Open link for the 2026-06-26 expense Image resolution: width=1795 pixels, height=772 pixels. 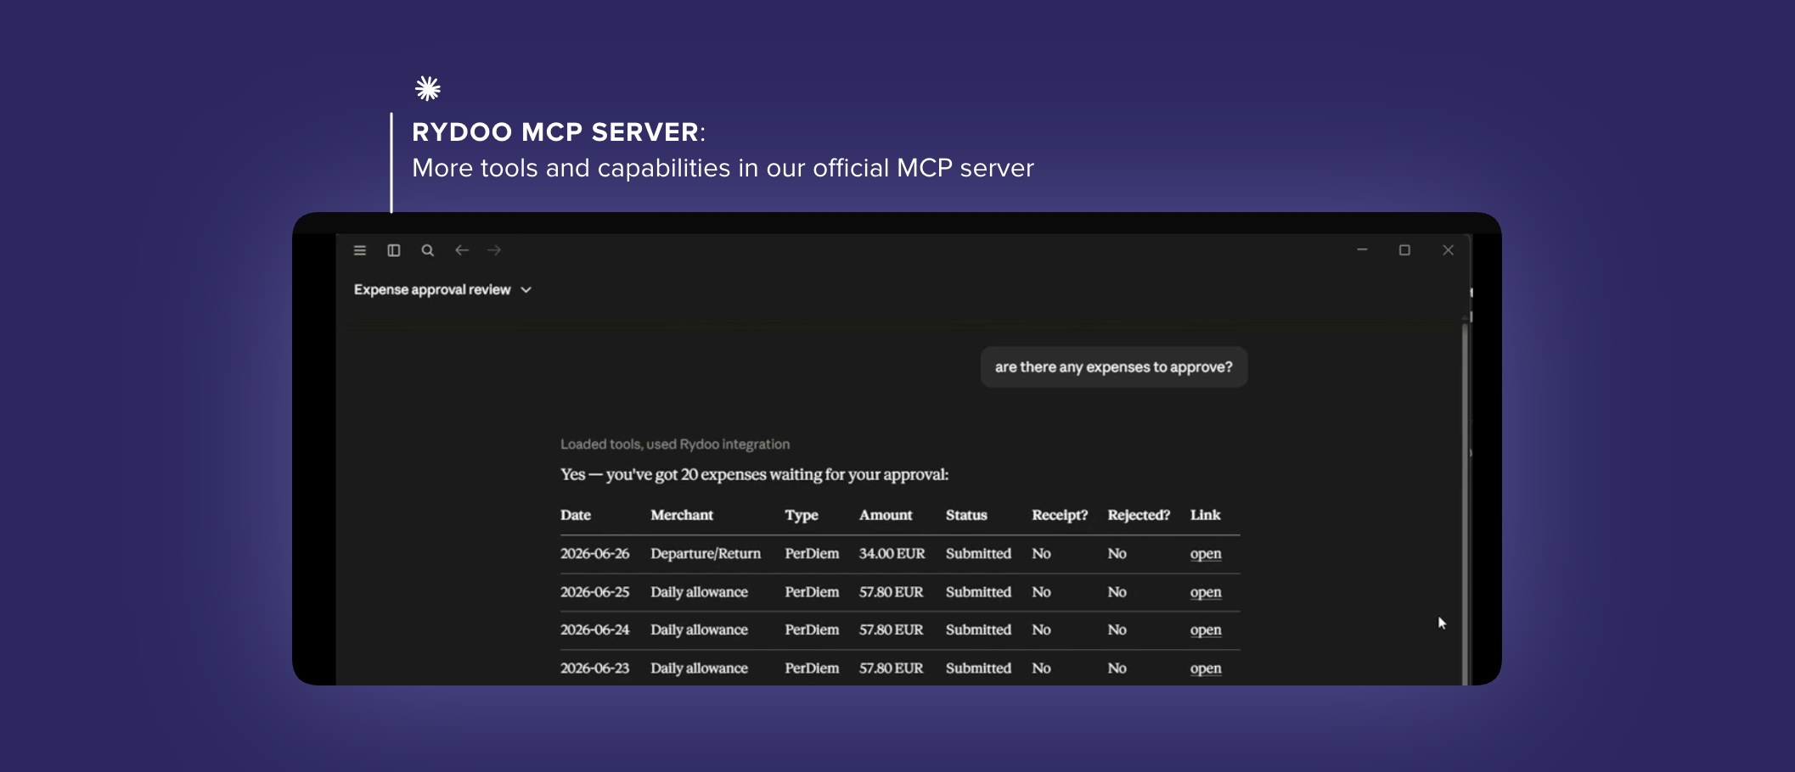1206,553
